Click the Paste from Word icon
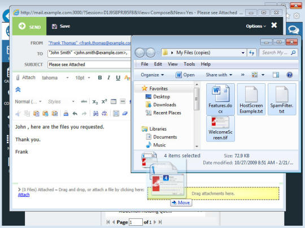Viewport: 305px width, 228px height. (55, 113)
